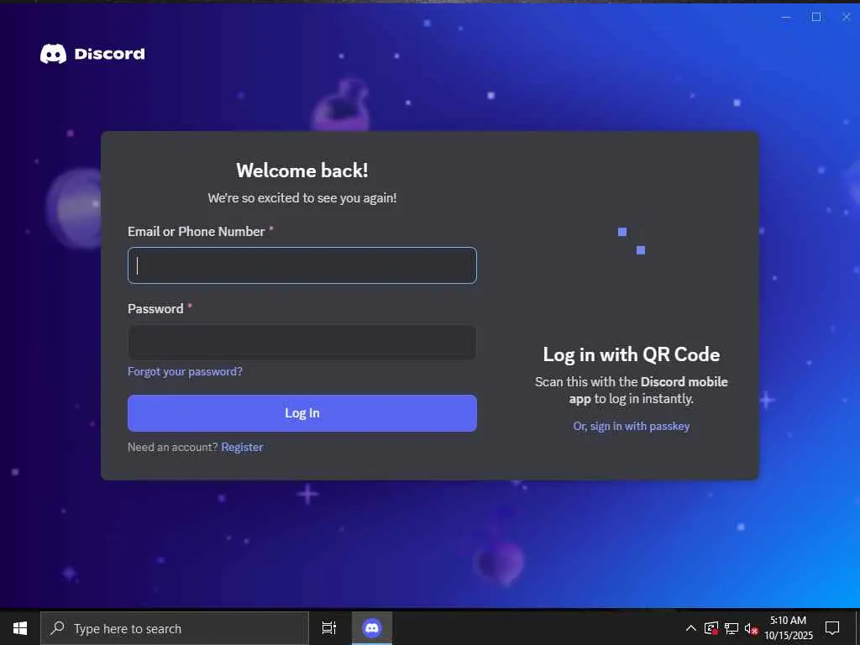Click the Discord logo at top left
Viewport: 860px width, 645px height.
[92, 54]
